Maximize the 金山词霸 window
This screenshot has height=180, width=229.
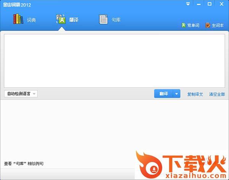coord(210,4)
